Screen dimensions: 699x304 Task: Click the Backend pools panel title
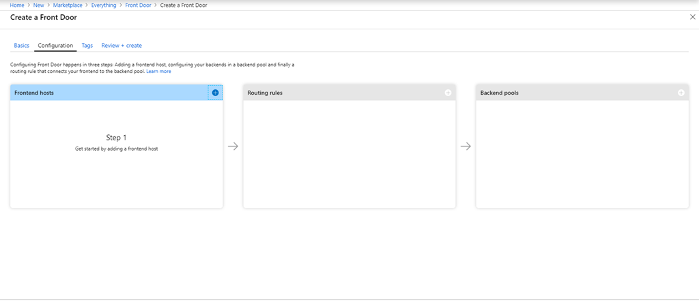pos(499,93)
